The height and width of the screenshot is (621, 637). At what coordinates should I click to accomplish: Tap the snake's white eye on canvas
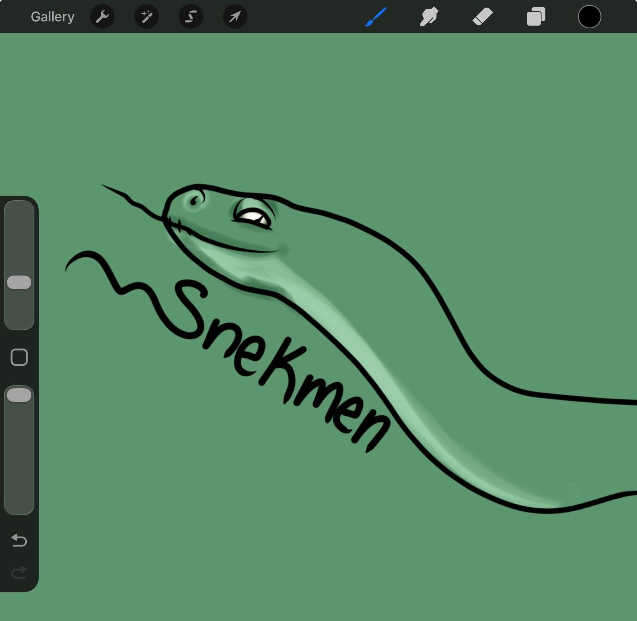253,217
